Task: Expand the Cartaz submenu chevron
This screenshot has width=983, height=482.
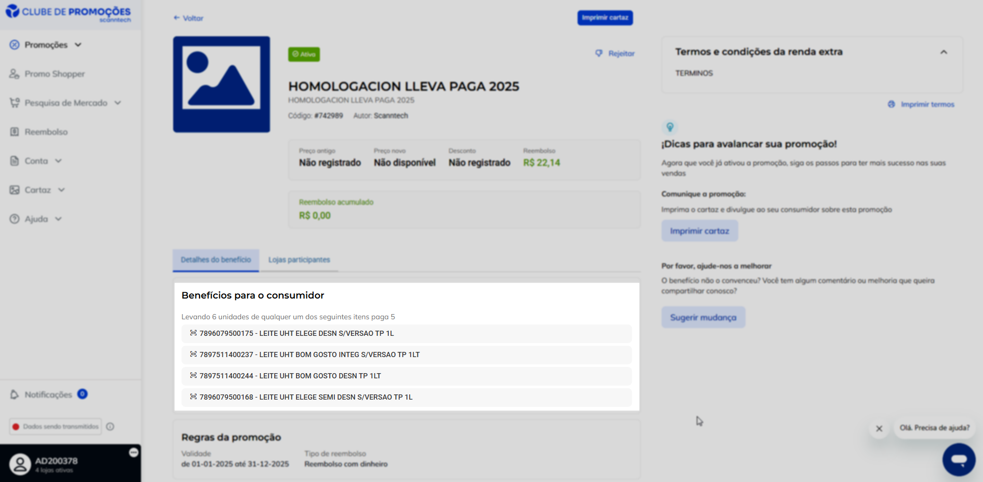Action: [62, 190]
